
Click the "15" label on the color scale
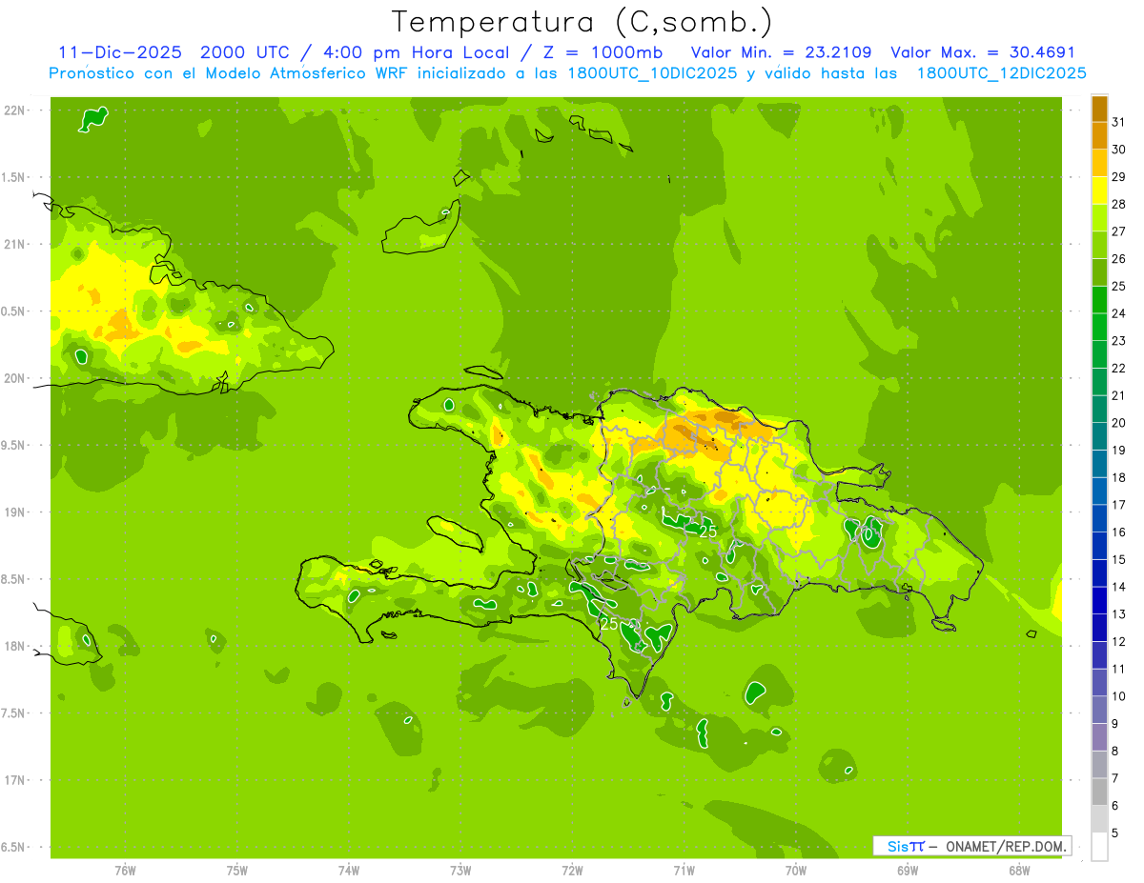[x=1119, y=559]
